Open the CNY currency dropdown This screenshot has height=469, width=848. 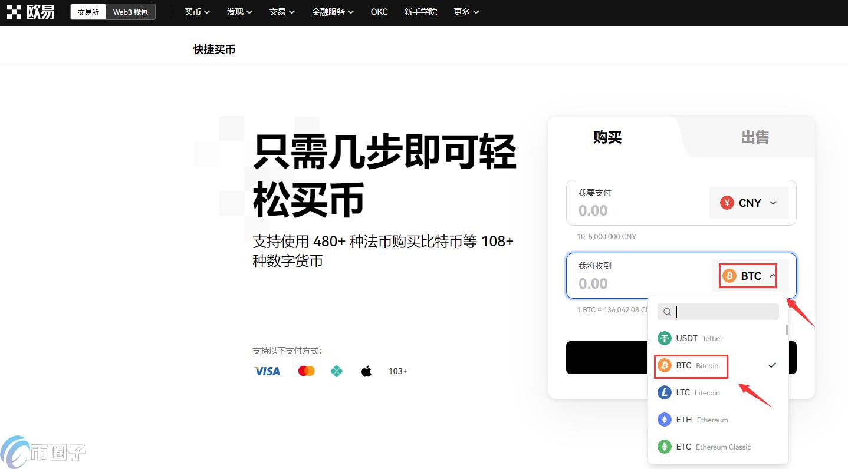pyautogui.click(x=748, y=203)
